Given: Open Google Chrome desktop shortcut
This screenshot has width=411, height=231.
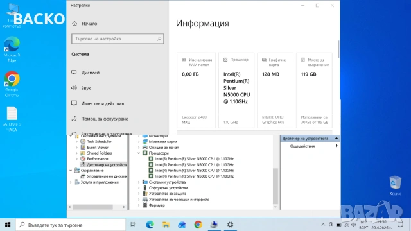Looking at the screenshot, I should pyautogui.click(x=12, y=83).
